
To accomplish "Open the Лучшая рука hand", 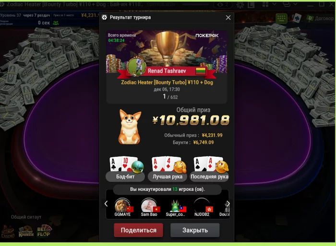I will [x=168, y=176].
